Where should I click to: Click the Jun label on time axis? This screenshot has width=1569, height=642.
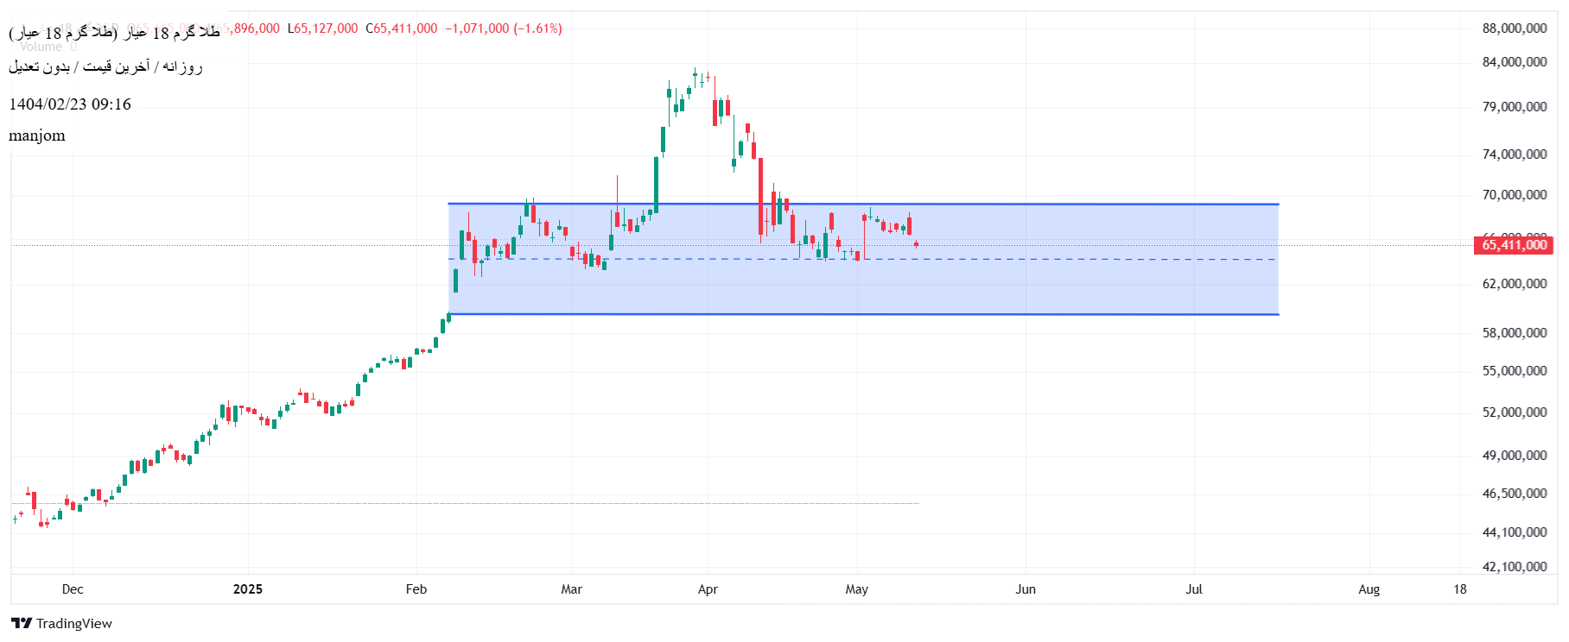click(1026, 589)
